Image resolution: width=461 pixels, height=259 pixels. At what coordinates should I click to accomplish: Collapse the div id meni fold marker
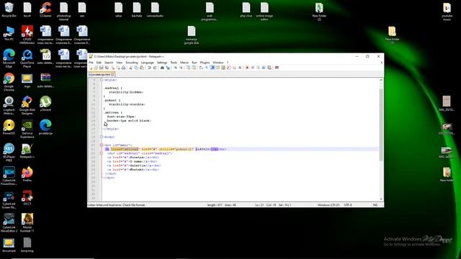(x=102, y=145)
